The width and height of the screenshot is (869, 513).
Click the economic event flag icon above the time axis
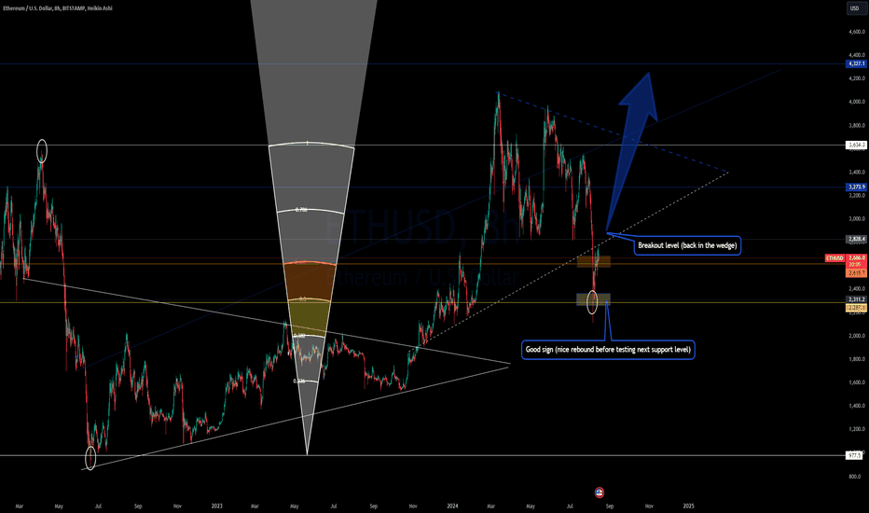(x=600, y=492)
